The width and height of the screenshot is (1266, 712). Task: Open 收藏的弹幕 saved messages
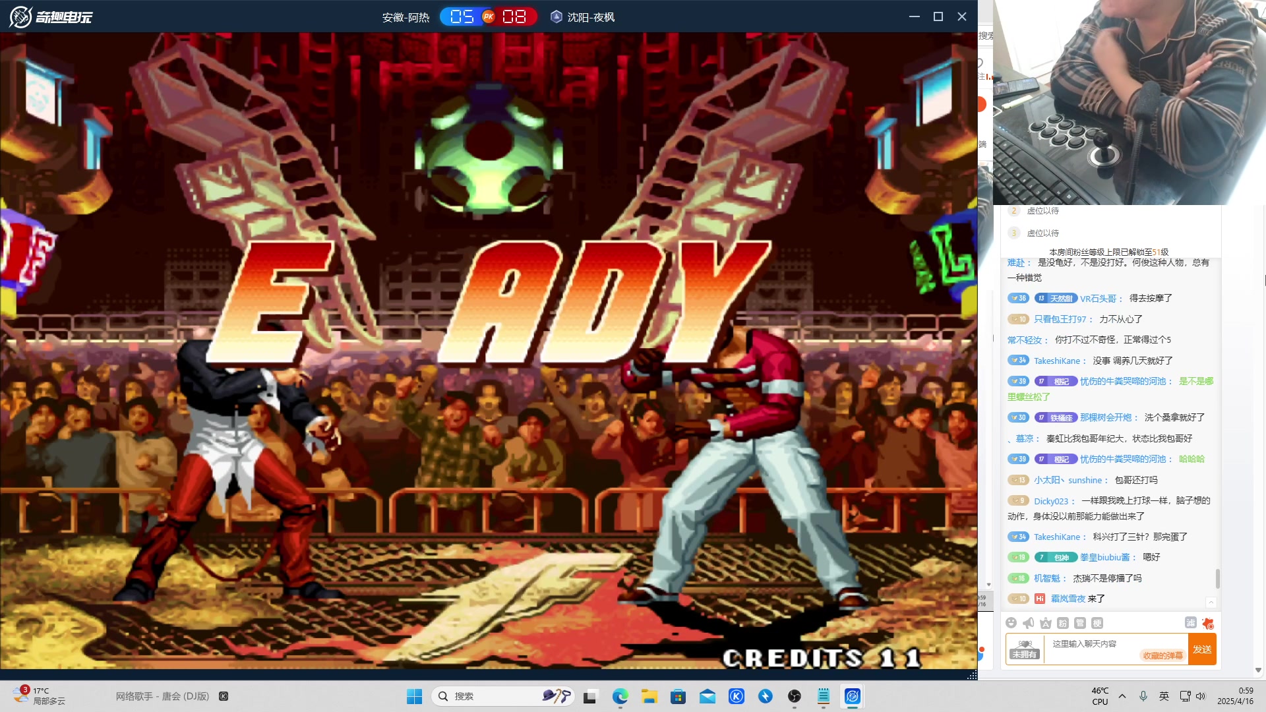[1162, 655]
